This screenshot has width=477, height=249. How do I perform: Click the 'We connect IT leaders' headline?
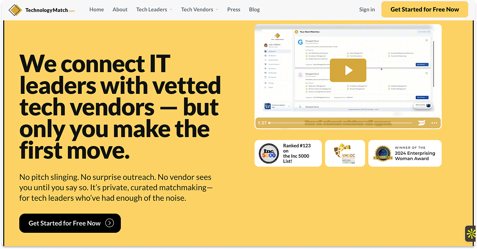pos(120,107)
